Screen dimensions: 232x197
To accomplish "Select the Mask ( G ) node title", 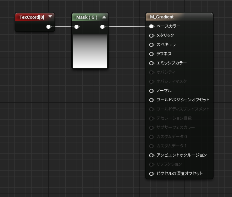I will pos(87,17).
